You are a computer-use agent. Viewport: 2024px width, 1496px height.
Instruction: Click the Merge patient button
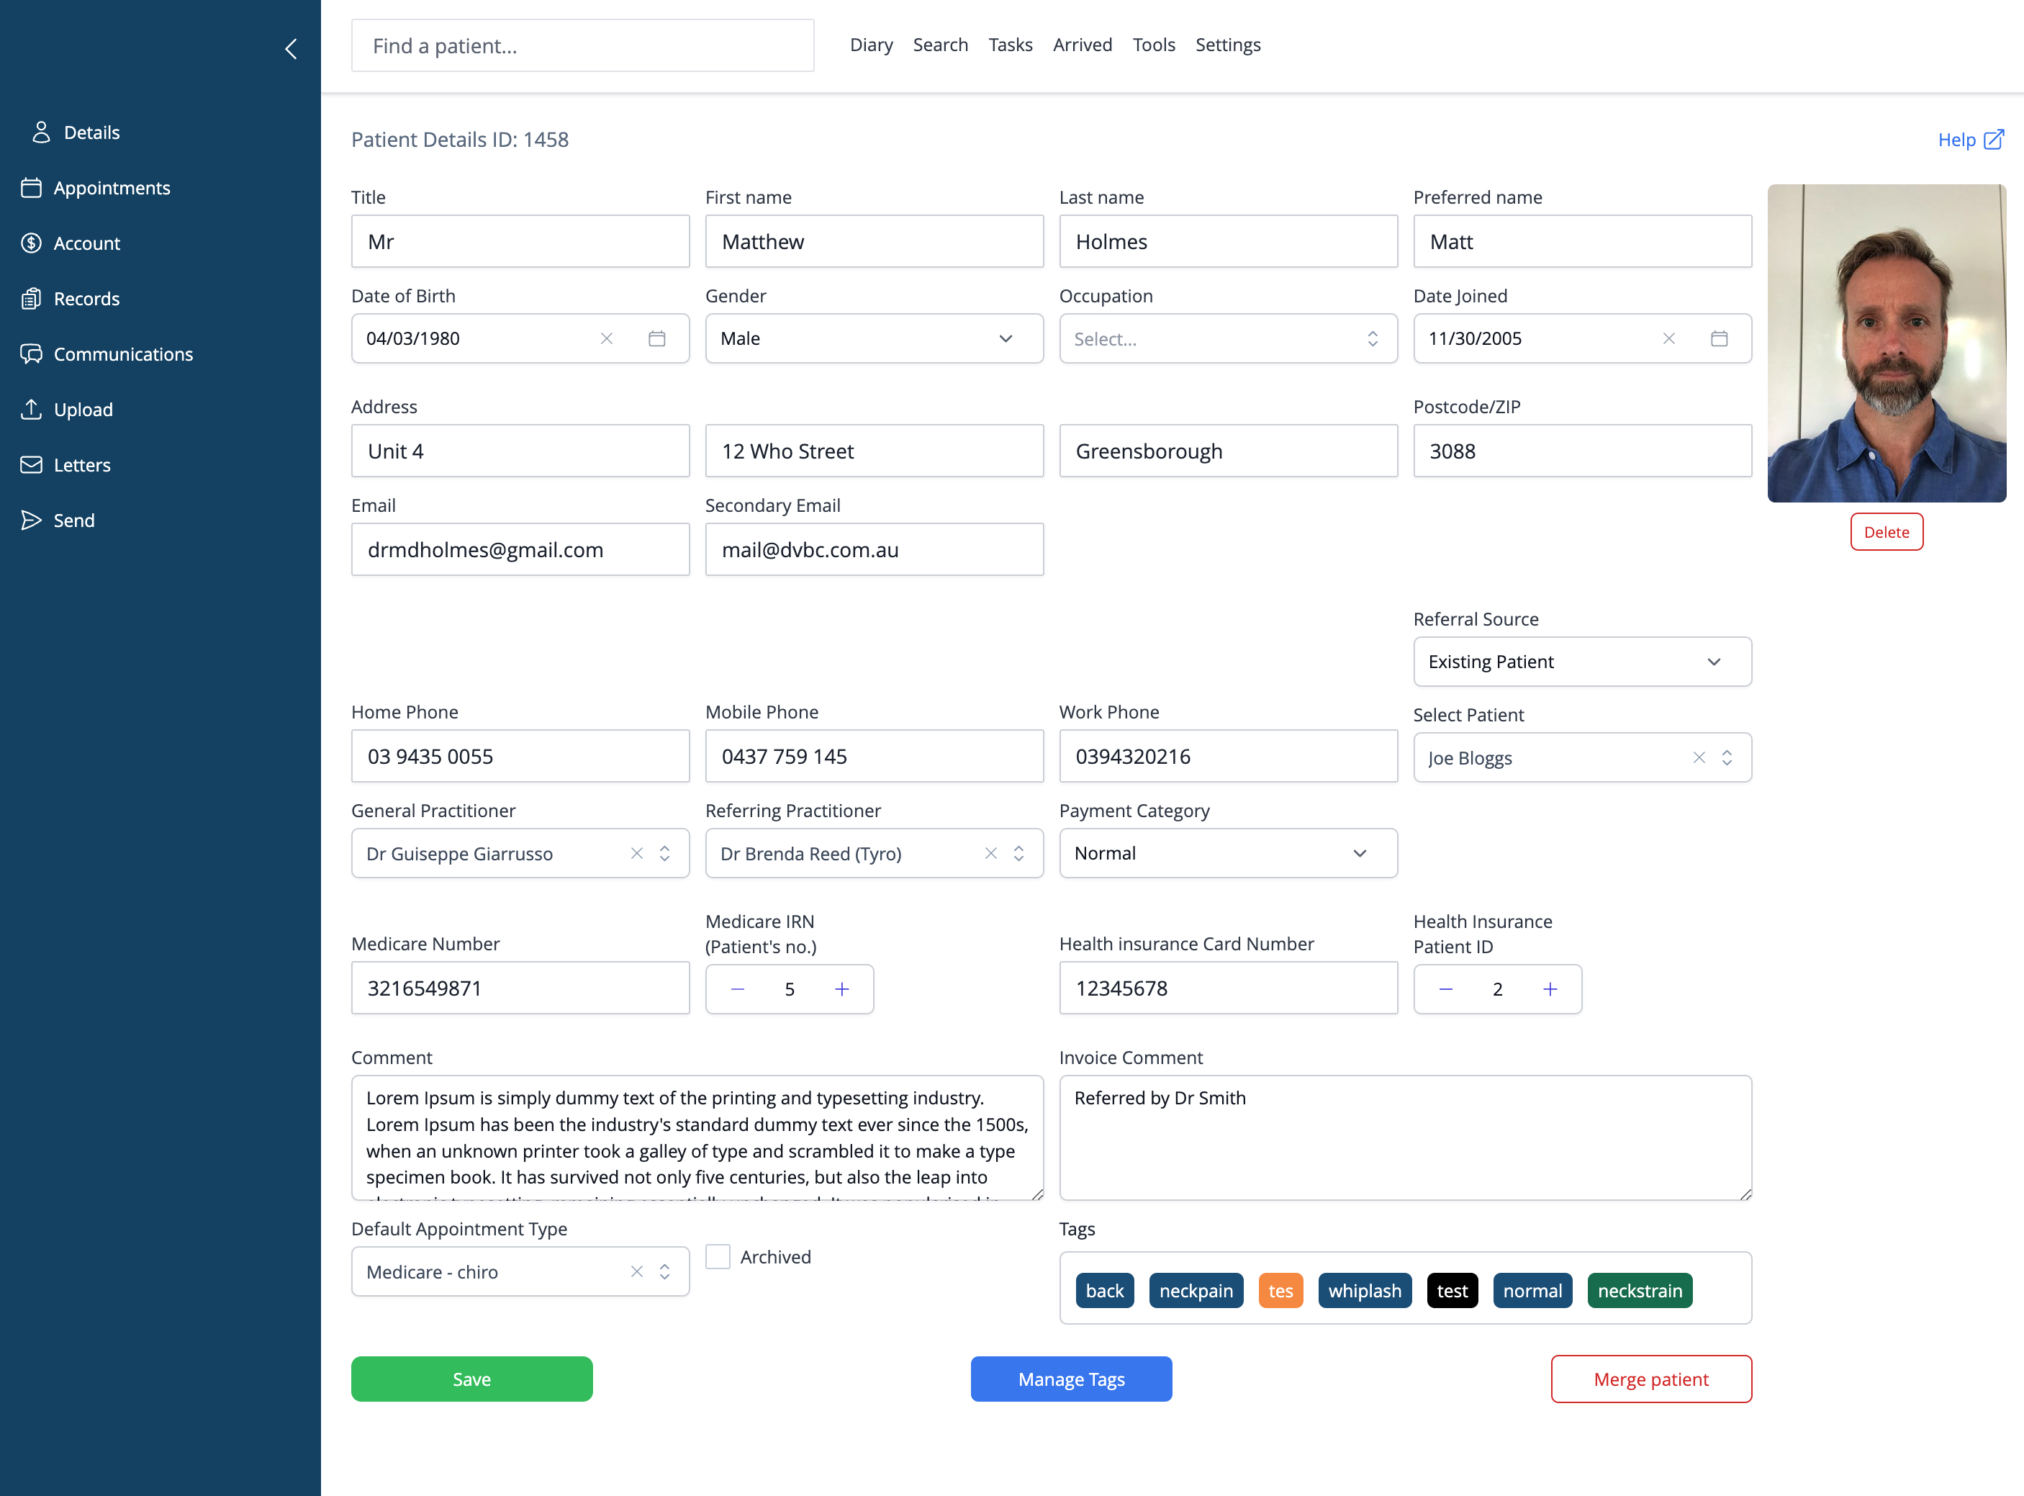1650,1379
